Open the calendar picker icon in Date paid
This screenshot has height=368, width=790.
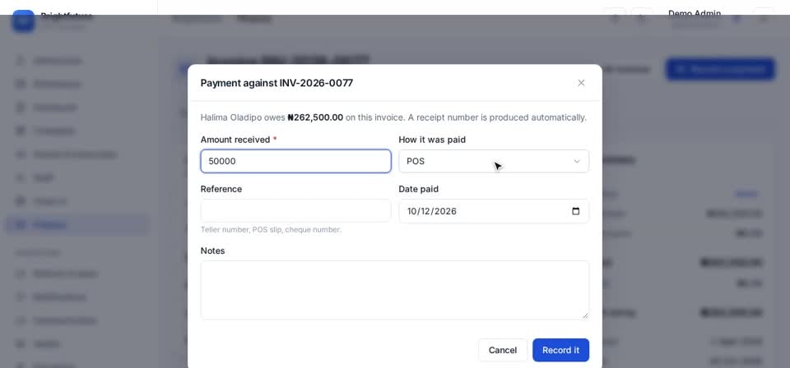(576, 211)
